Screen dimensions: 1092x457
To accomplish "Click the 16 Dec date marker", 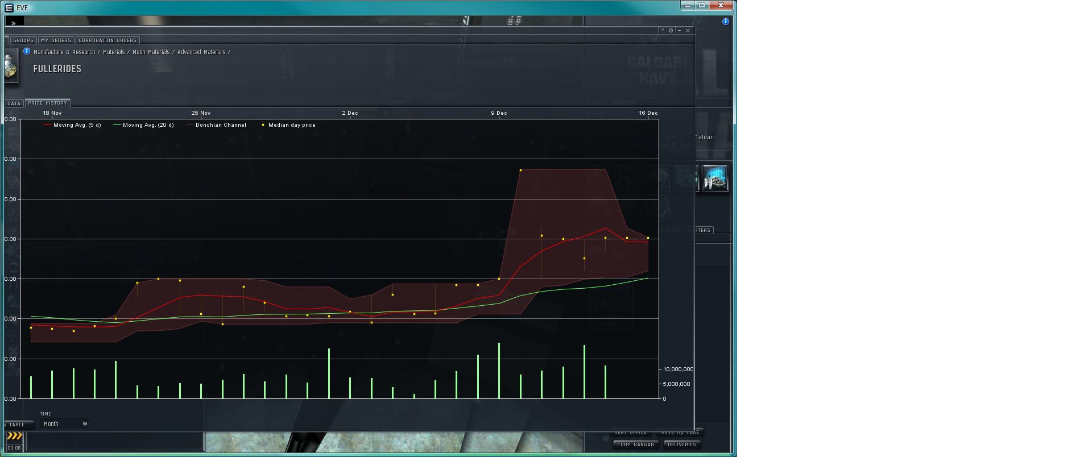I will coord(648,113).
